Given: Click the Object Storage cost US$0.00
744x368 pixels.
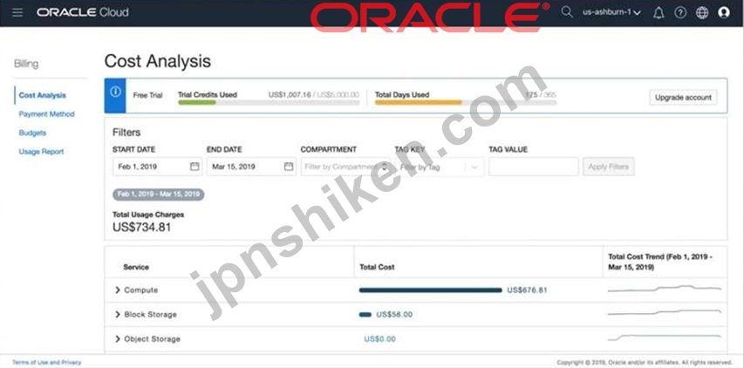Looking at the screenshot, I should [379, 339].
